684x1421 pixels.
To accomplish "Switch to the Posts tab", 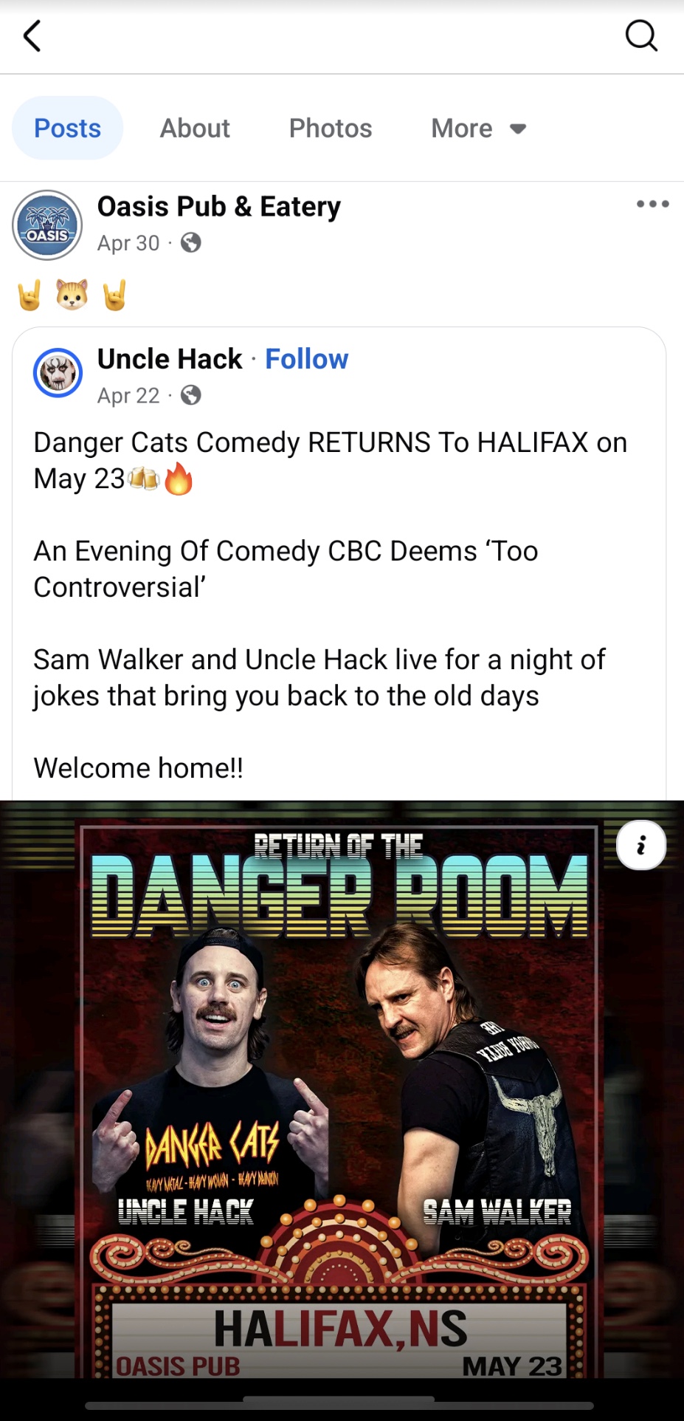I will 67,129.
